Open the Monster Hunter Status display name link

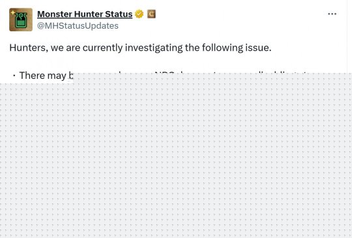85,14
